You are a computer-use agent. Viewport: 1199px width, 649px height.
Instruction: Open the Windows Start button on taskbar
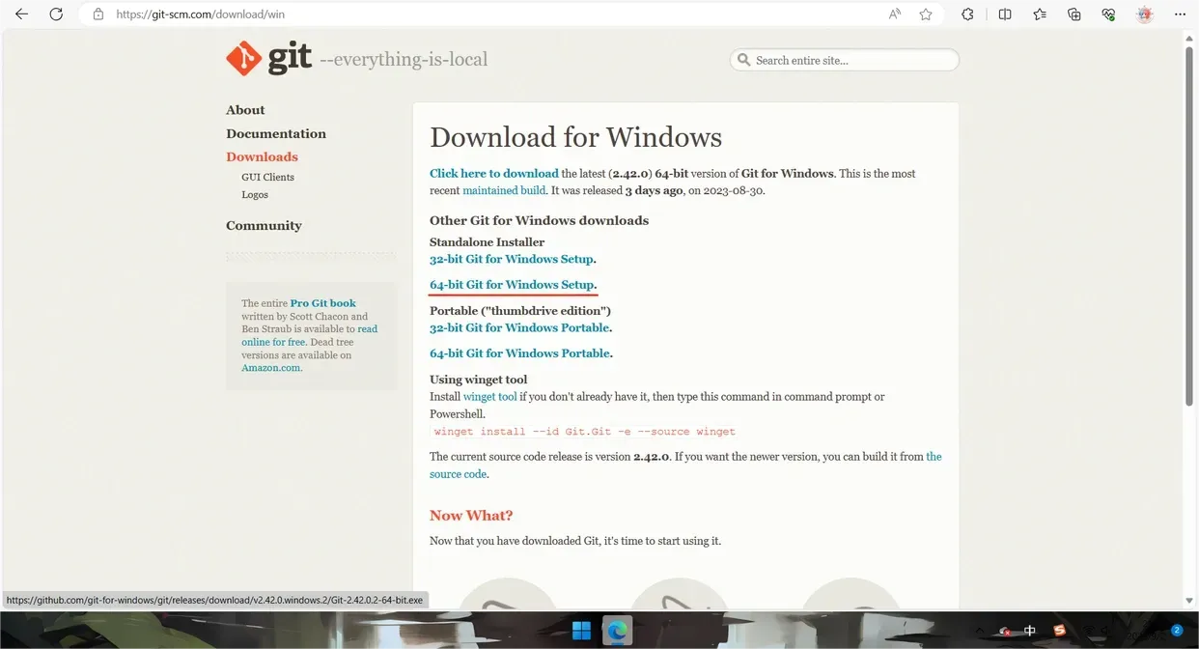(582, 631)
